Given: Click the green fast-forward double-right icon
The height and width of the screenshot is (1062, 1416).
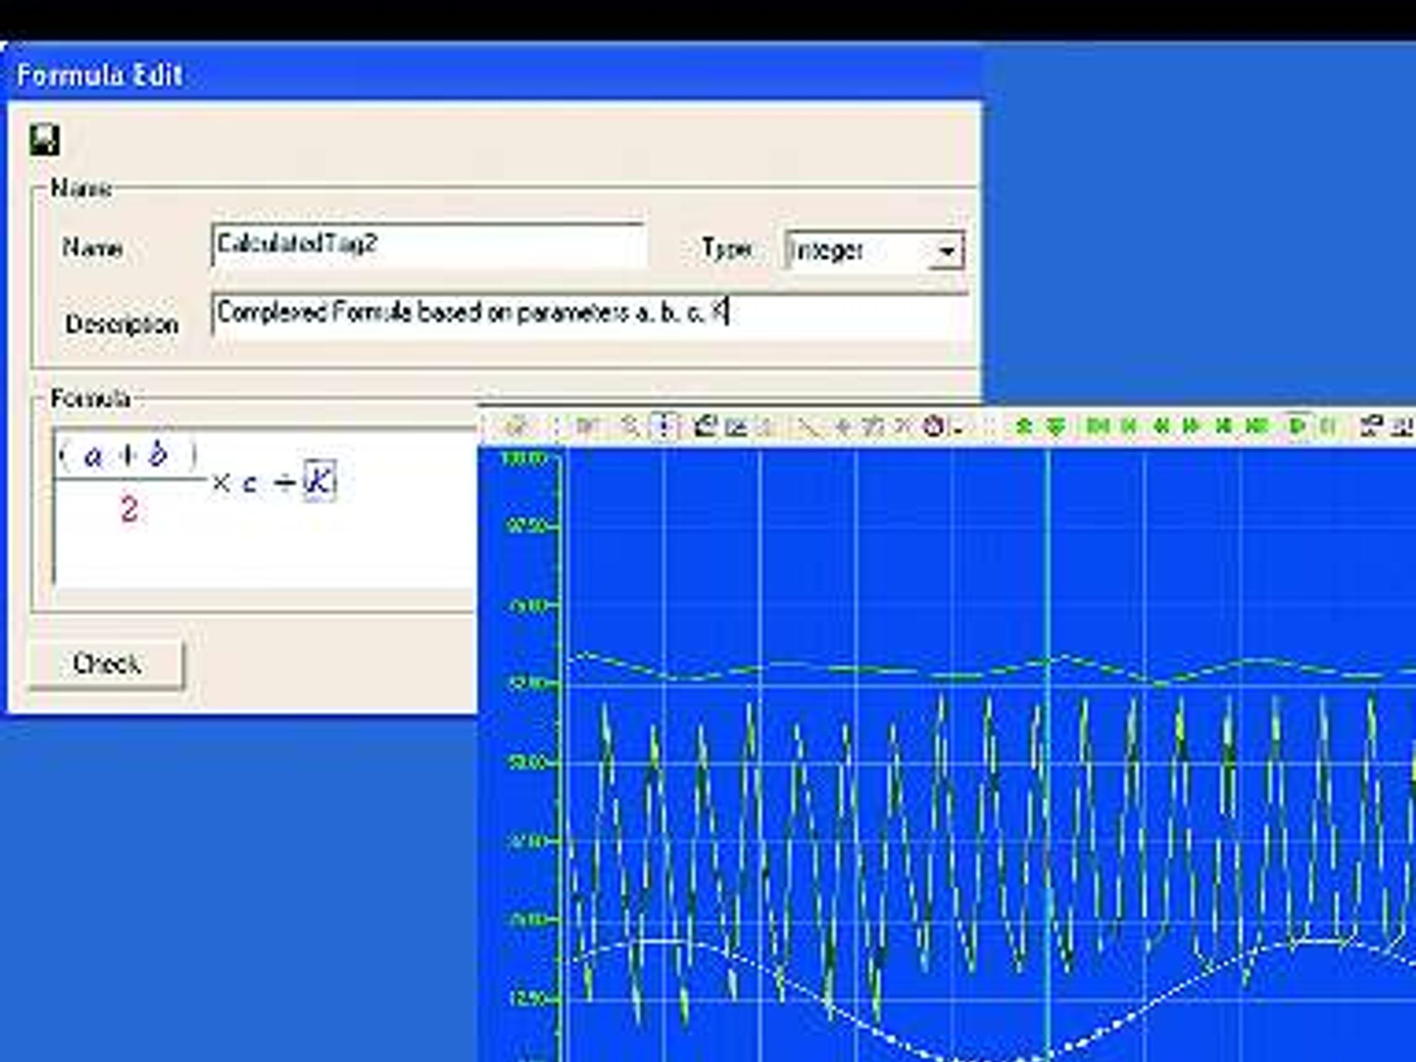Looking at the screenshot, I should pos(1192,426).
